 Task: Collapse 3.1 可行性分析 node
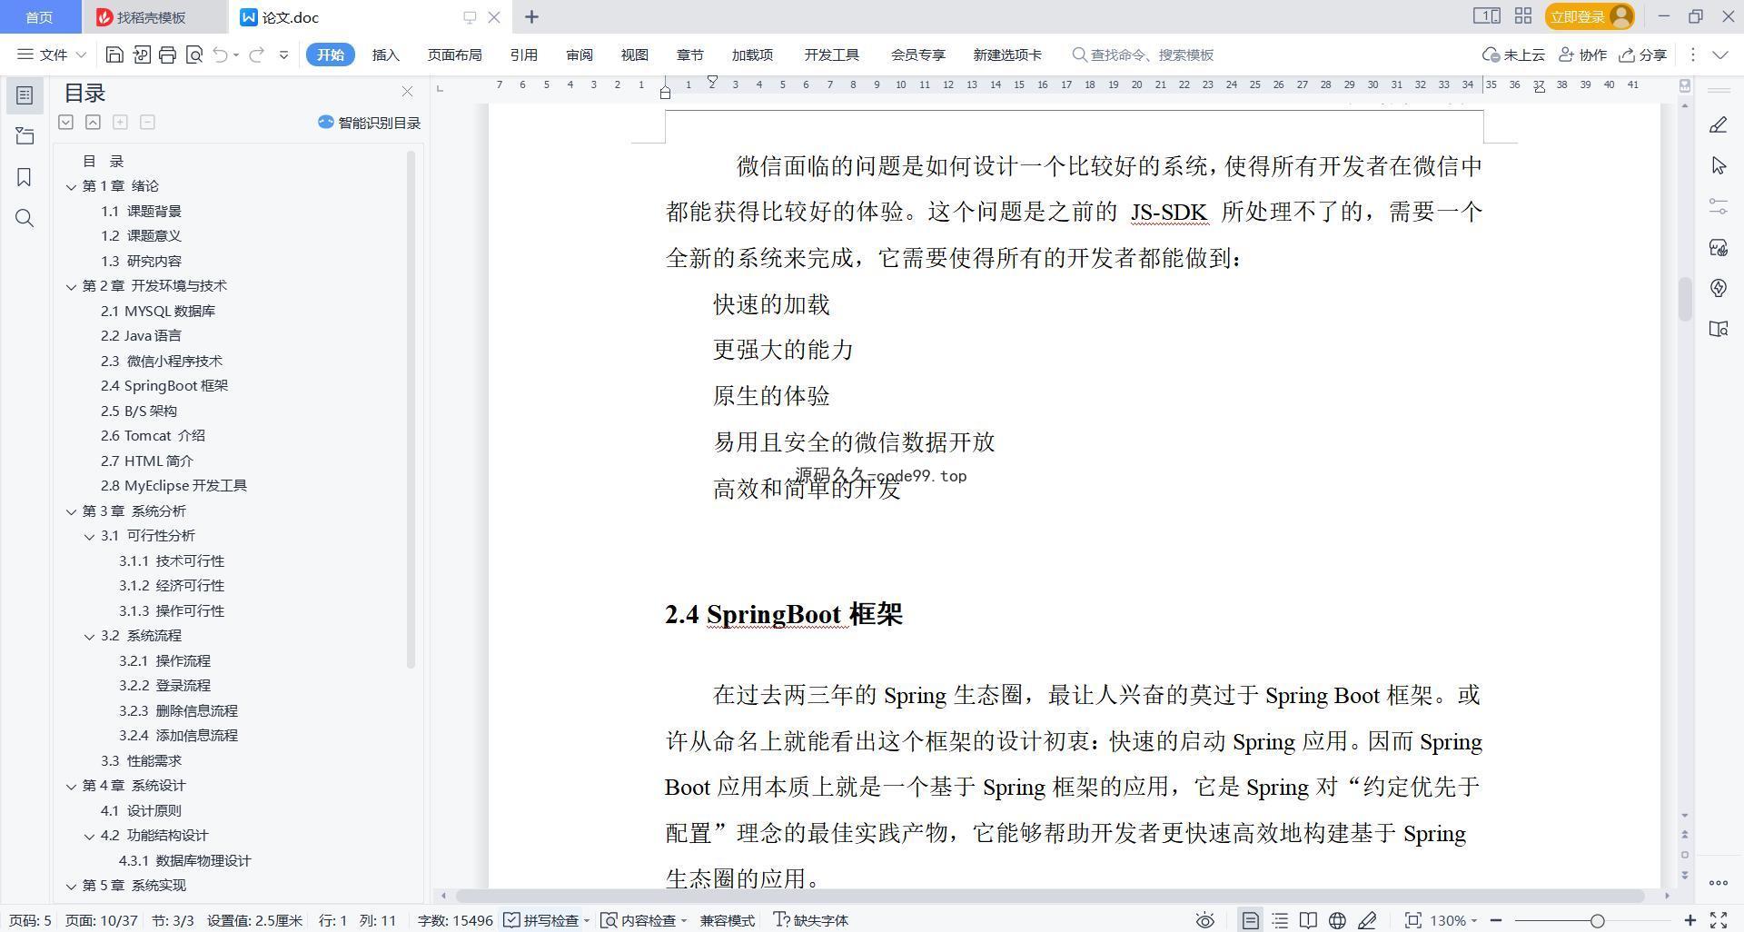pos(89,536)
